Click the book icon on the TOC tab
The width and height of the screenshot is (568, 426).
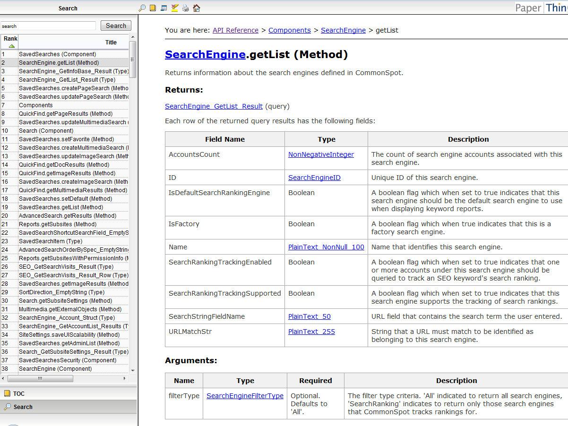tap(7, 393)
